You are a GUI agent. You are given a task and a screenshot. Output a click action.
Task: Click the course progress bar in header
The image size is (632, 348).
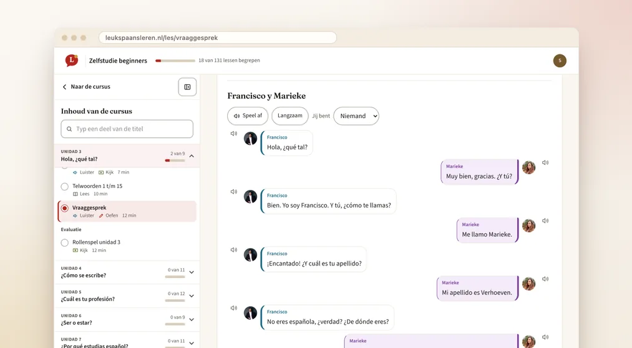click(175, 61)
